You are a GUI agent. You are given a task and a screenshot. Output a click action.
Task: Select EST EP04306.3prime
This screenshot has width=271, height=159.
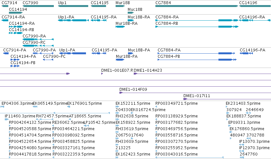(x=17, y=103)
